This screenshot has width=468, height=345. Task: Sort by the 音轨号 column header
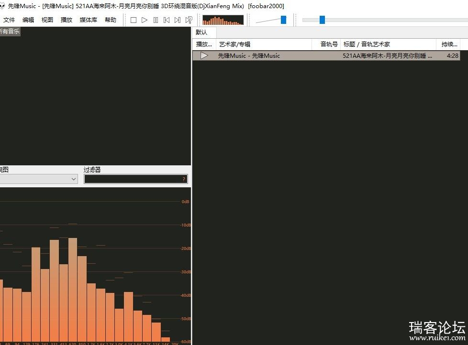[326, 44]
